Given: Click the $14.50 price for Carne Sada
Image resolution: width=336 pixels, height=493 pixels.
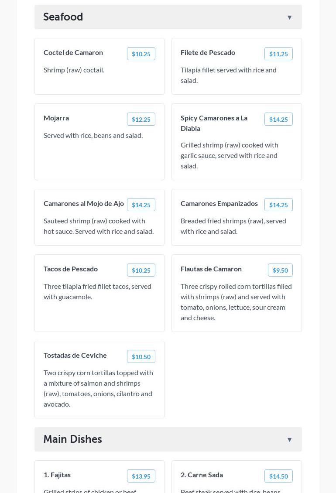Looking at the screenshot, I should [x=278, y=476].
